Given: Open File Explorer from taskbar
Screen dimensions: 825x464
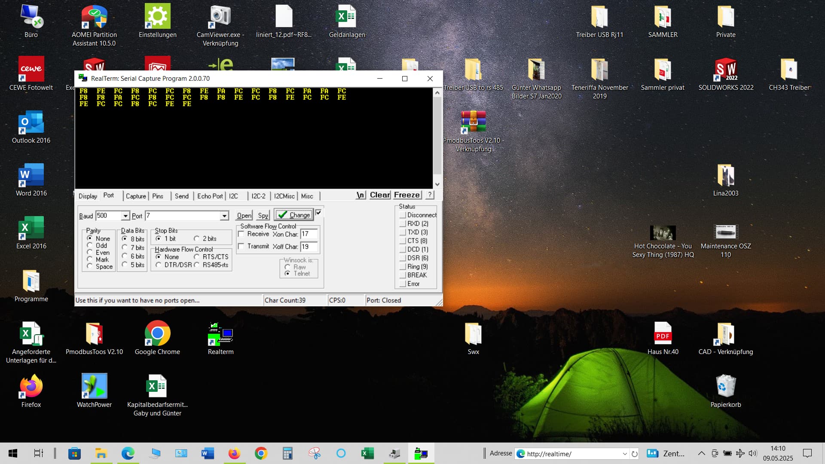Looking at the screenshot, I should pyautogui.click(x=101, y=453).
